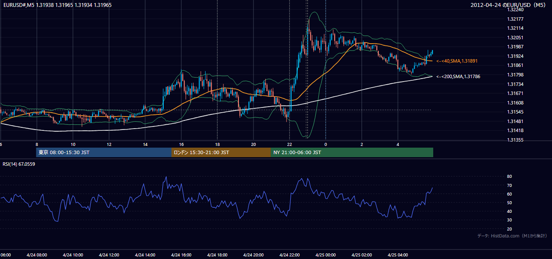Click the 4/24 18:00 time label
The width and height of the screenshot is (552, 259).
(217, 255)
